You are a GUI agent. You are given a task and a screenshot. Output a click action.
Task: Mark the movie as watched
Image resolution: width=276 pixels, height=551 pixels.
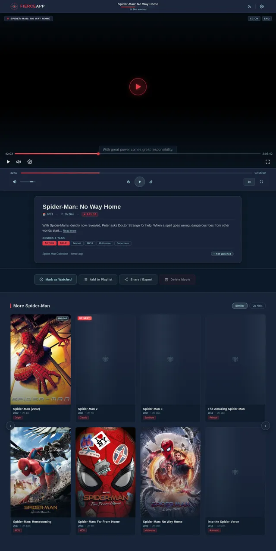point(56,280)
